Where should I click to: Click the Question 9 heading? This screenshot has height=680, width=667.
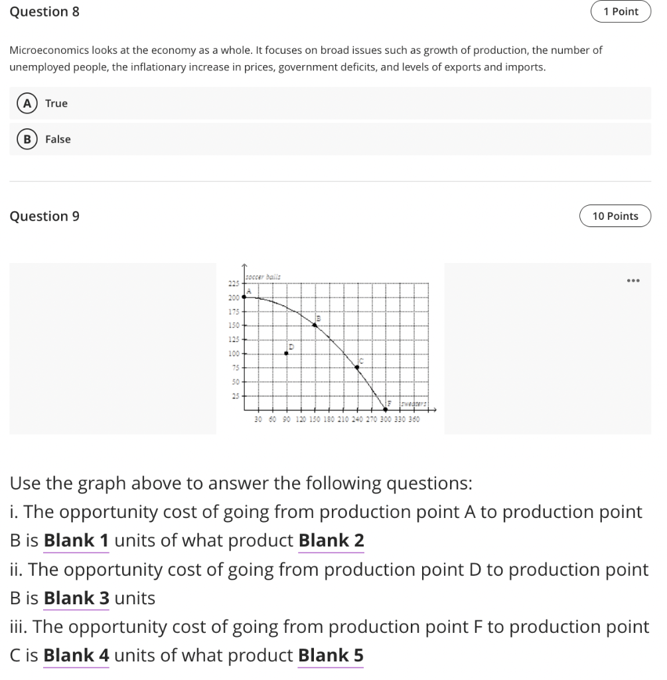click(44, 216)
